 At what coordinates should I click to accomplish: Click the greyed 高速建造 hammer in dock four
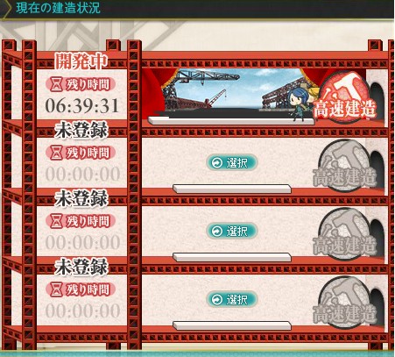click(344, 303)
